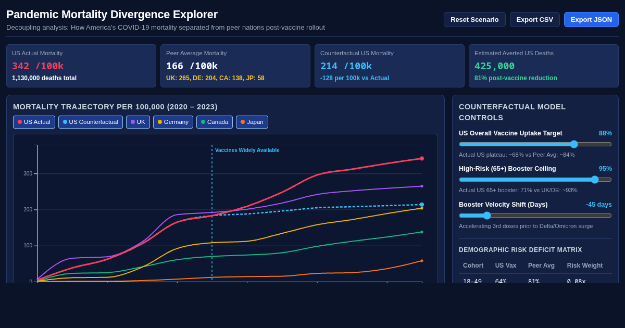The height and width of the screenshot is (328, 625).
Task: Toggle the Canada legend chip
Action: (x=215, y=122)
